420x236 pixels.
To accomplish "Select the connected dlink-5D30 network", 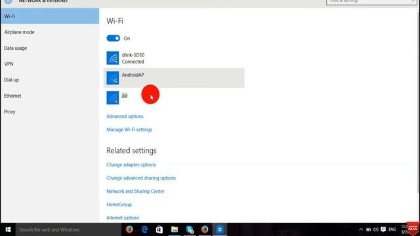I will (x=174, y=58).
